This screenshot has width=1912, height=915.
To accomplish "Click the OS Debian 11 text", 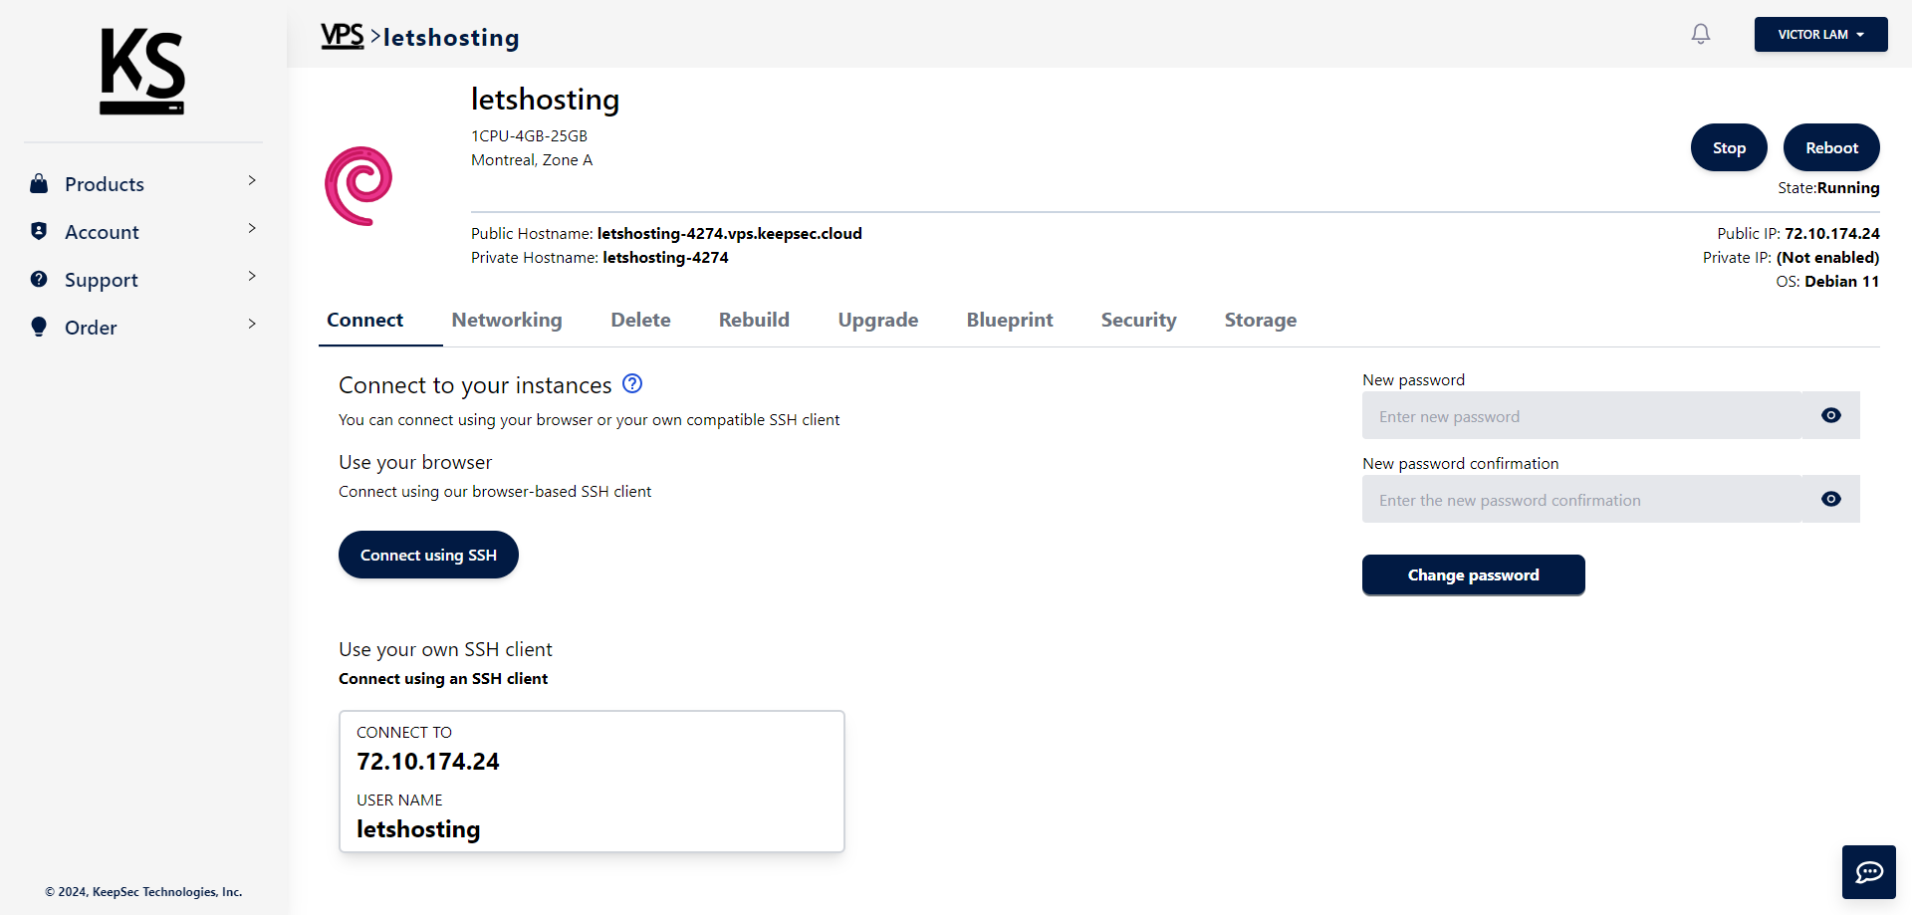I will tap(1827, 281).
